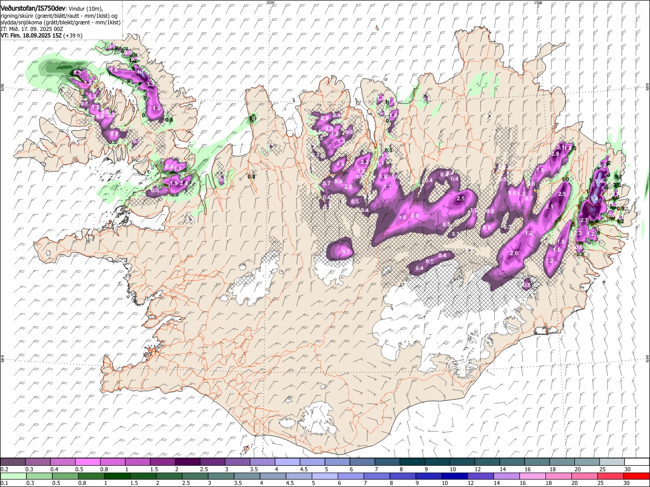Click the '2.0' precipitation value on the map
Image resolution: width=650 pixels, height=487 pixels.
point(514,253)
